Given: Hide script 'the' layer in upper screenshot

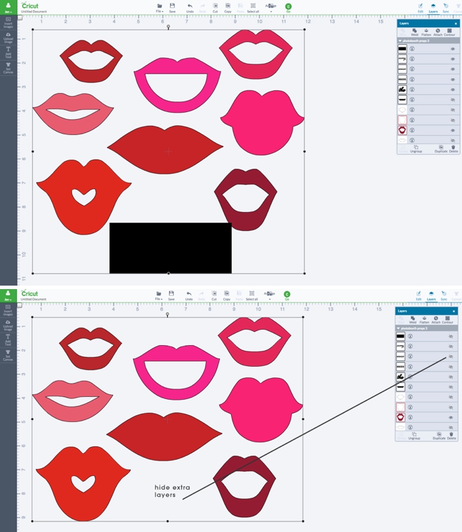Looking at the screenshot, I should coord(452,90).
